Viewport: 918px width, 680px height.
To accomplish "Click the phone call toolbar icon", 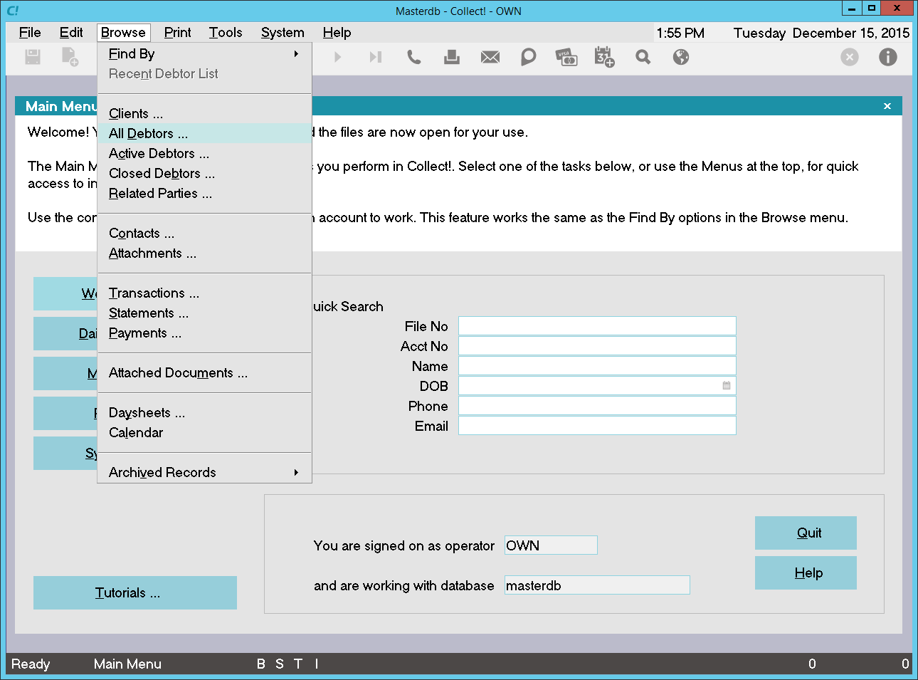I will coord(413,57).
